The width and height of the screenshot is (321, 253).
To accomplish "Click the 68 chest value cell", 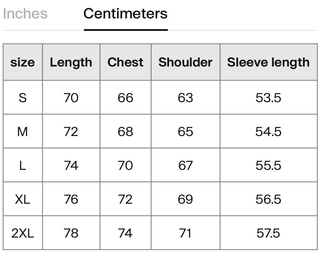I will point(125,132).
